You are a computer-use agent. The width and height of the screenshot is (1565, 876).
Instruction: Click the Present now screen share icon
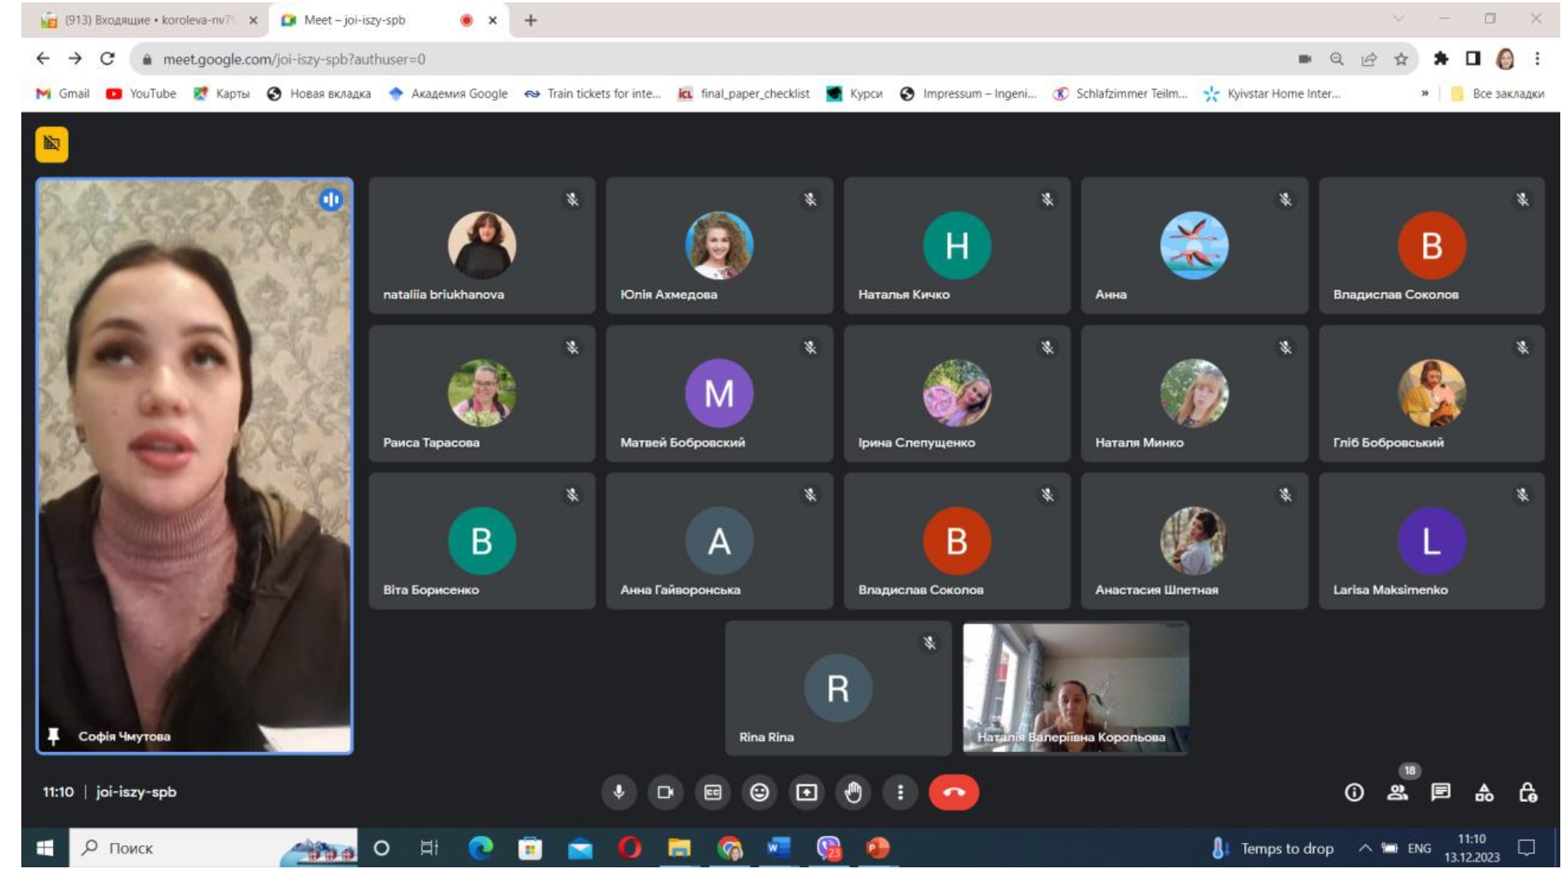(806, 792)
